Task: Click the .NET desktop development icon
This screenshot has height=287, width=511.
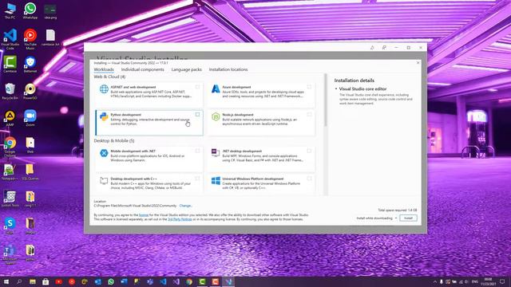Action: (216, 152)
